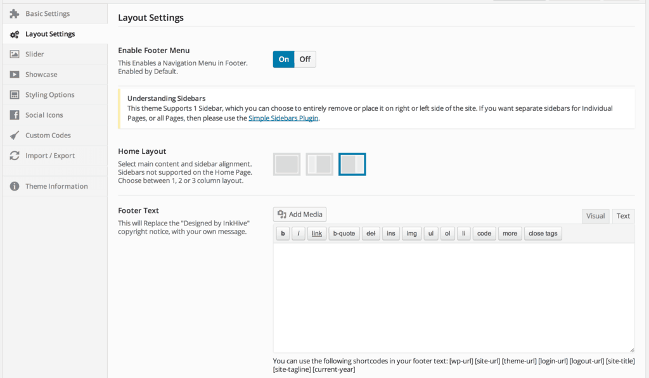Viewport: 649px width, 378px height.
Task: Click the Slider image icon in sidebar
Action: [x=15, y=54]
